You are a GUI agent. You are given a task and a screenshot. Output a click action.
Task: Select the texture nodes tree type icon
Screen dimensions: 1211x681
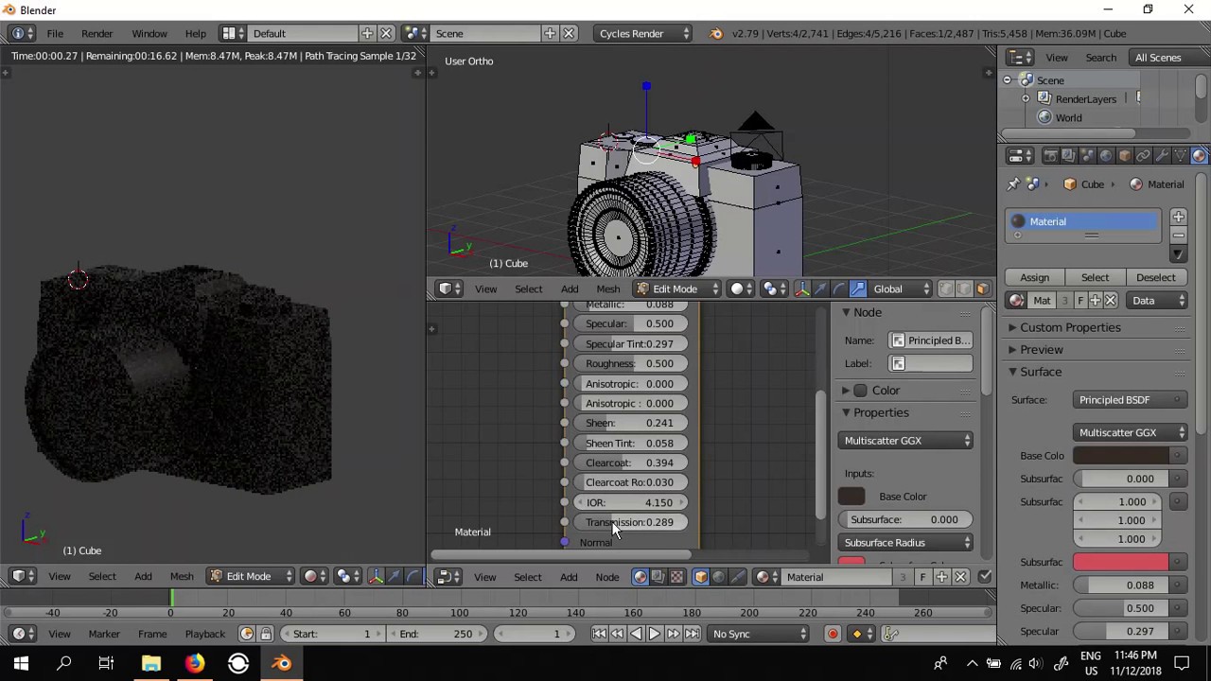pyautogui.click(x=676, y=577)
